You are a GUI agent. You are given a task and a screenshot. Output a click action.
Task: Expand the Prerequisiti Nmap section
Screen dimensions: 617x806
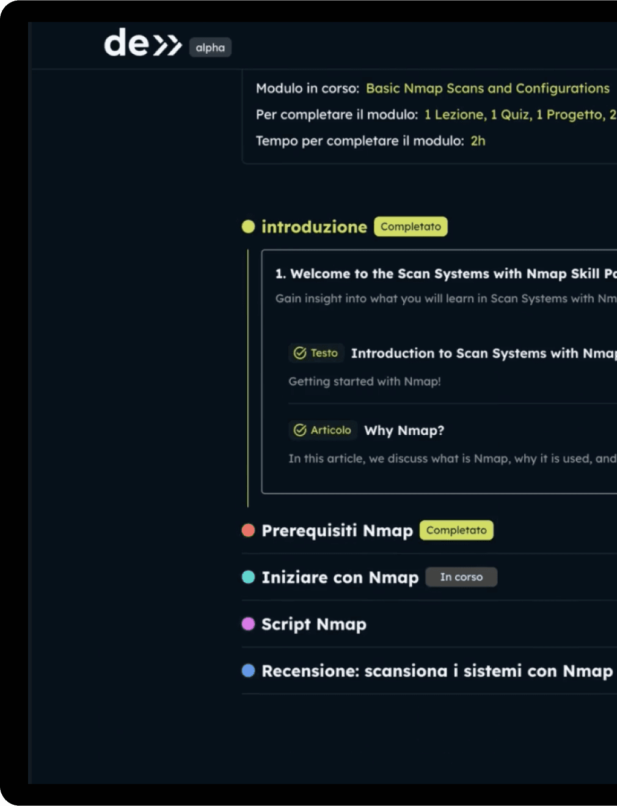337,530
